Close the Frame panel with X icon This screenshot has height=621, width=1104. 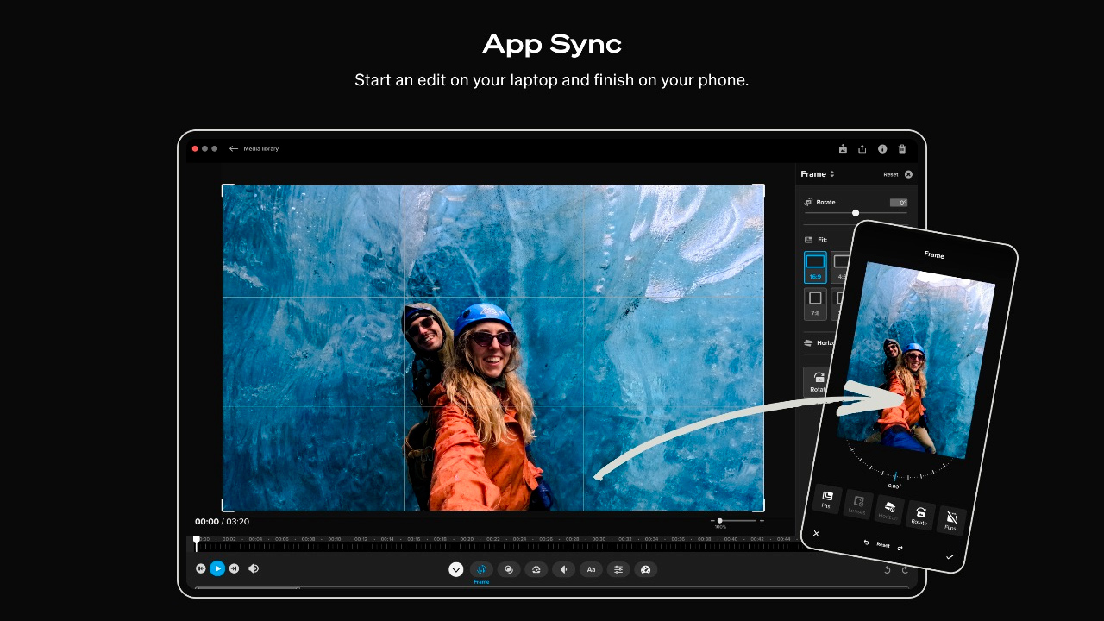point(908,174)
